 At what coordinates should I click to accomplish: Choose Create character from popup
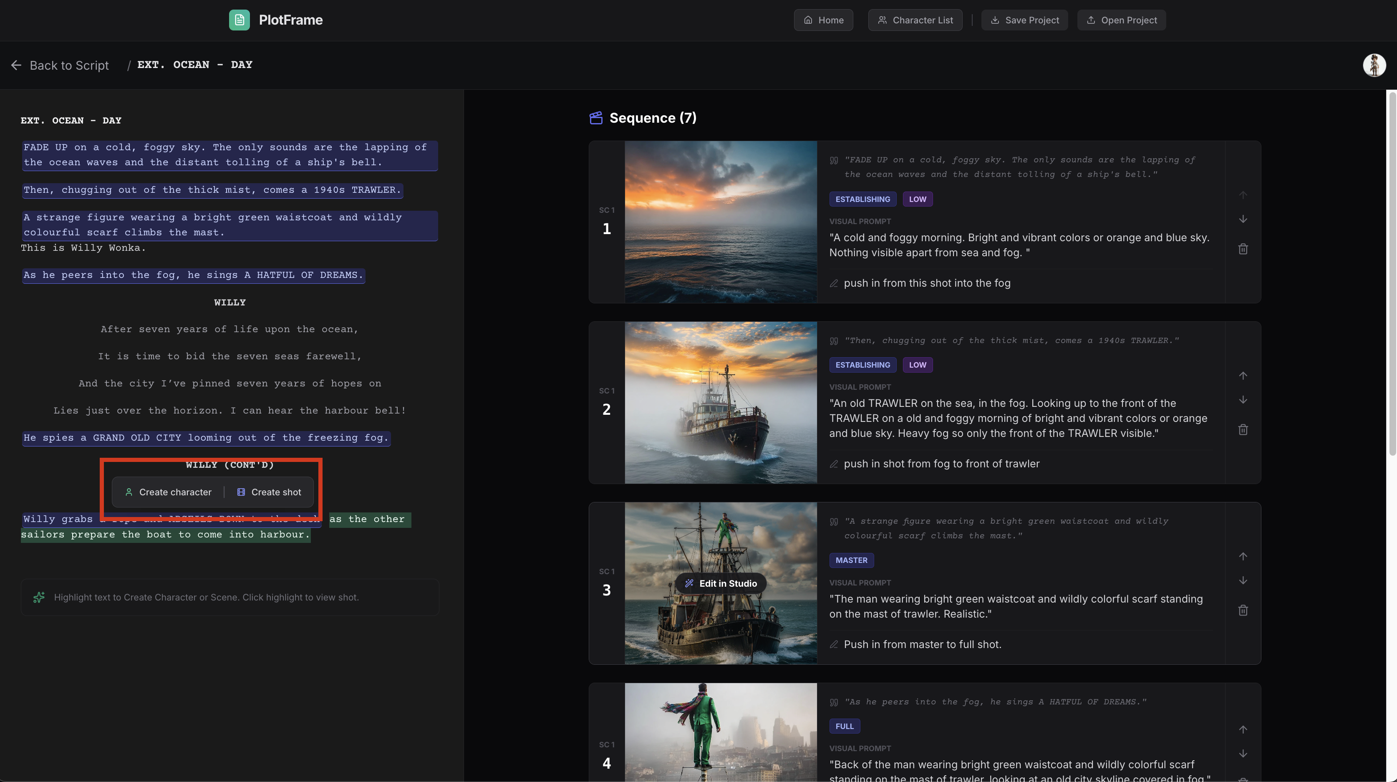click(168, 492)
